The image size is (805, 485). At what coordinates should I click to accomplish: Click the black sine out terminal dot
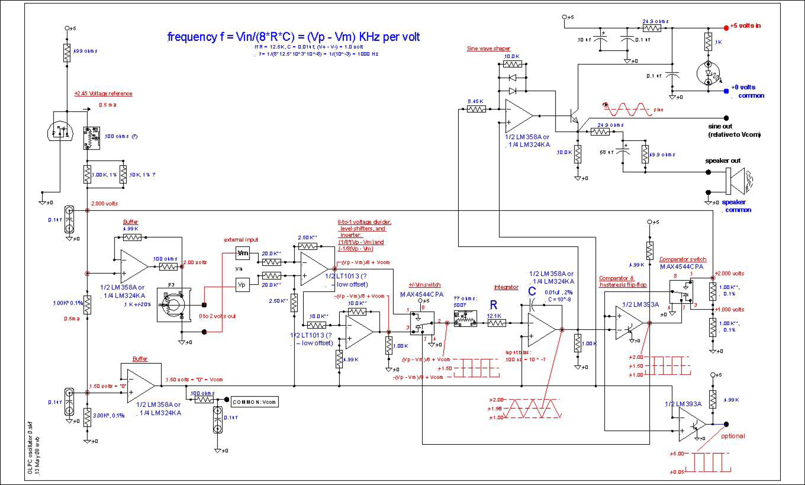(x=726, y=118)
